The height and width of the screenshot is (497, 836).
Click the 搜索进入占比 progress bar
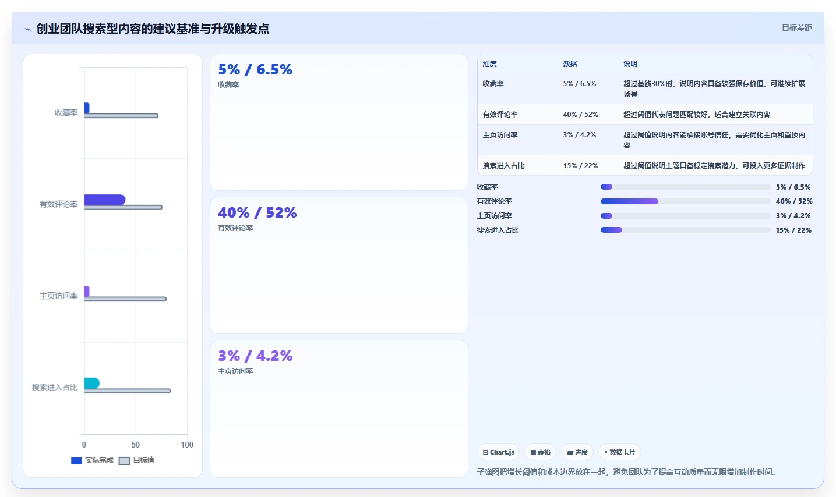coord(686,230)
